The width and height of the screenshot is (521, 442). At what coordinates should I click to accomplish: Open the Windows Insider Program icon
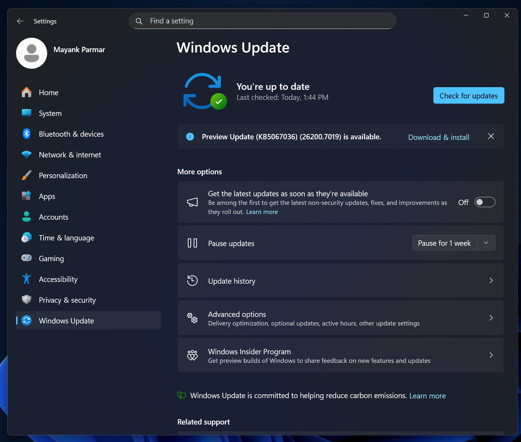[x=192, y=355]
